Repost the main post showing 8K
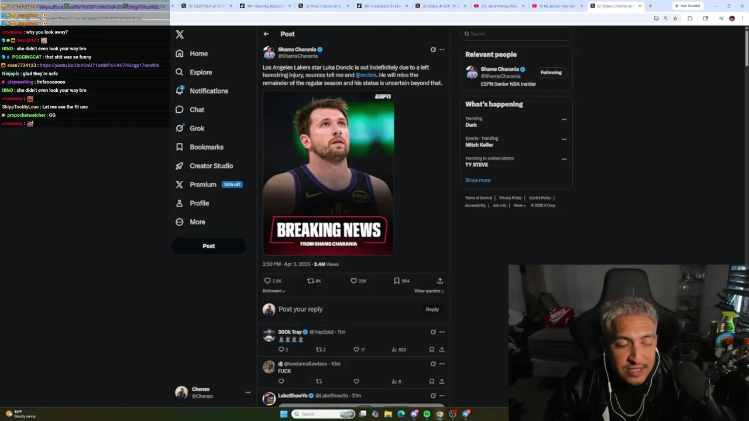The image size is (749, 421). coord(314,281)
